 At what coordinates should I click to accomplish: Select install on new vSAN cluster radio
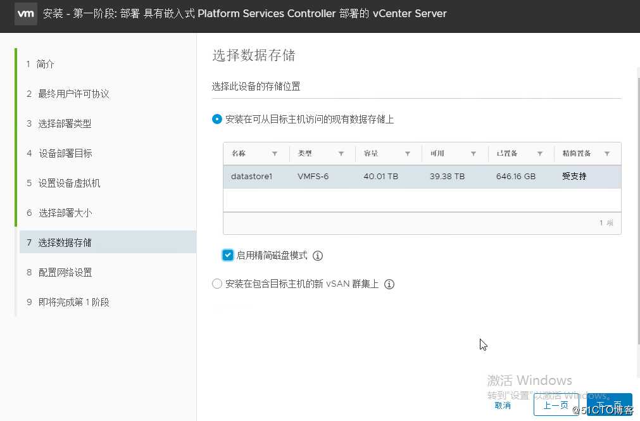[x=216, y=284]
